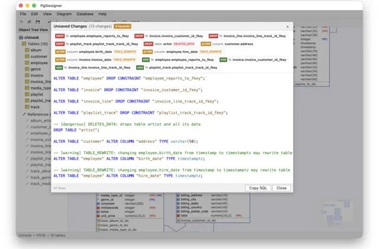The width and height of the screenshot is (379, 249).
Task: Click the DROP TABLE "artist" SQL line
Action: (76, 130)
